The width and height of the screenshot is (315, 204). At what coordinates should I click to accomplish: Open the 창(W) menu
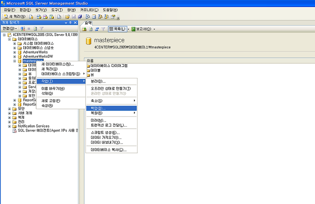(71, 10)
